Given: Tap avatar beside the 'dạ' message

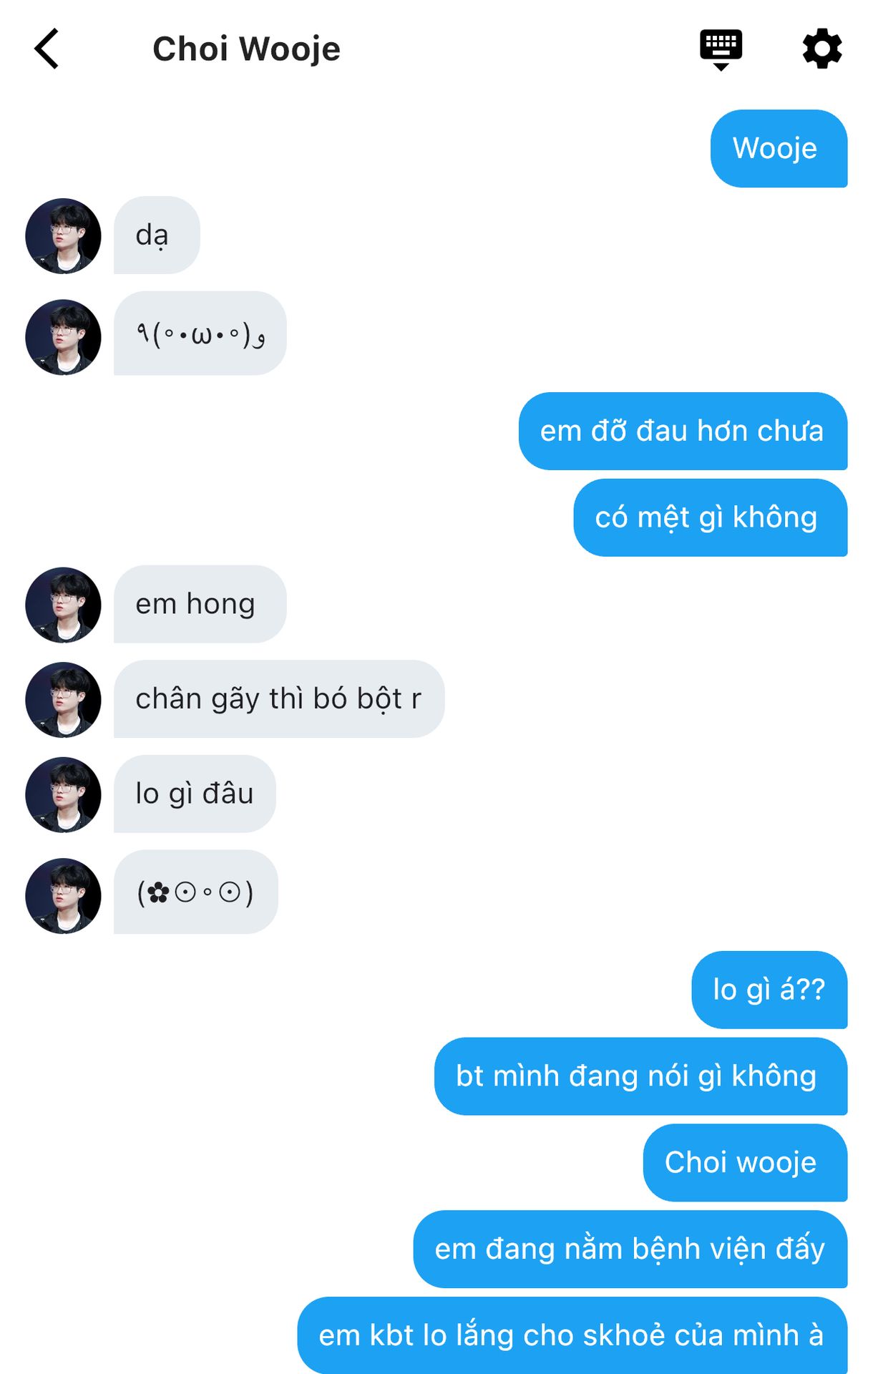Looking at the screenshot, I should click(63, 235).
